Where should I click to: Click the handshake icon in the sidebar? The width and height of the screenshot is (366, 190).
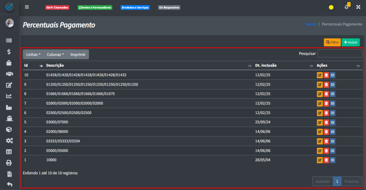pos(9,74)
